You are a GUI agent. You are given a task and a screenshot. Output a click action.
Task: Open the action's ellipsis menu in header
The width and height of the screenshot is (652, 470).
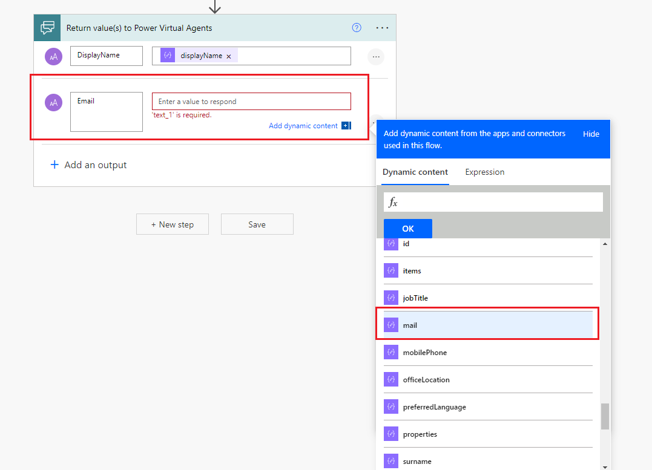382,28
